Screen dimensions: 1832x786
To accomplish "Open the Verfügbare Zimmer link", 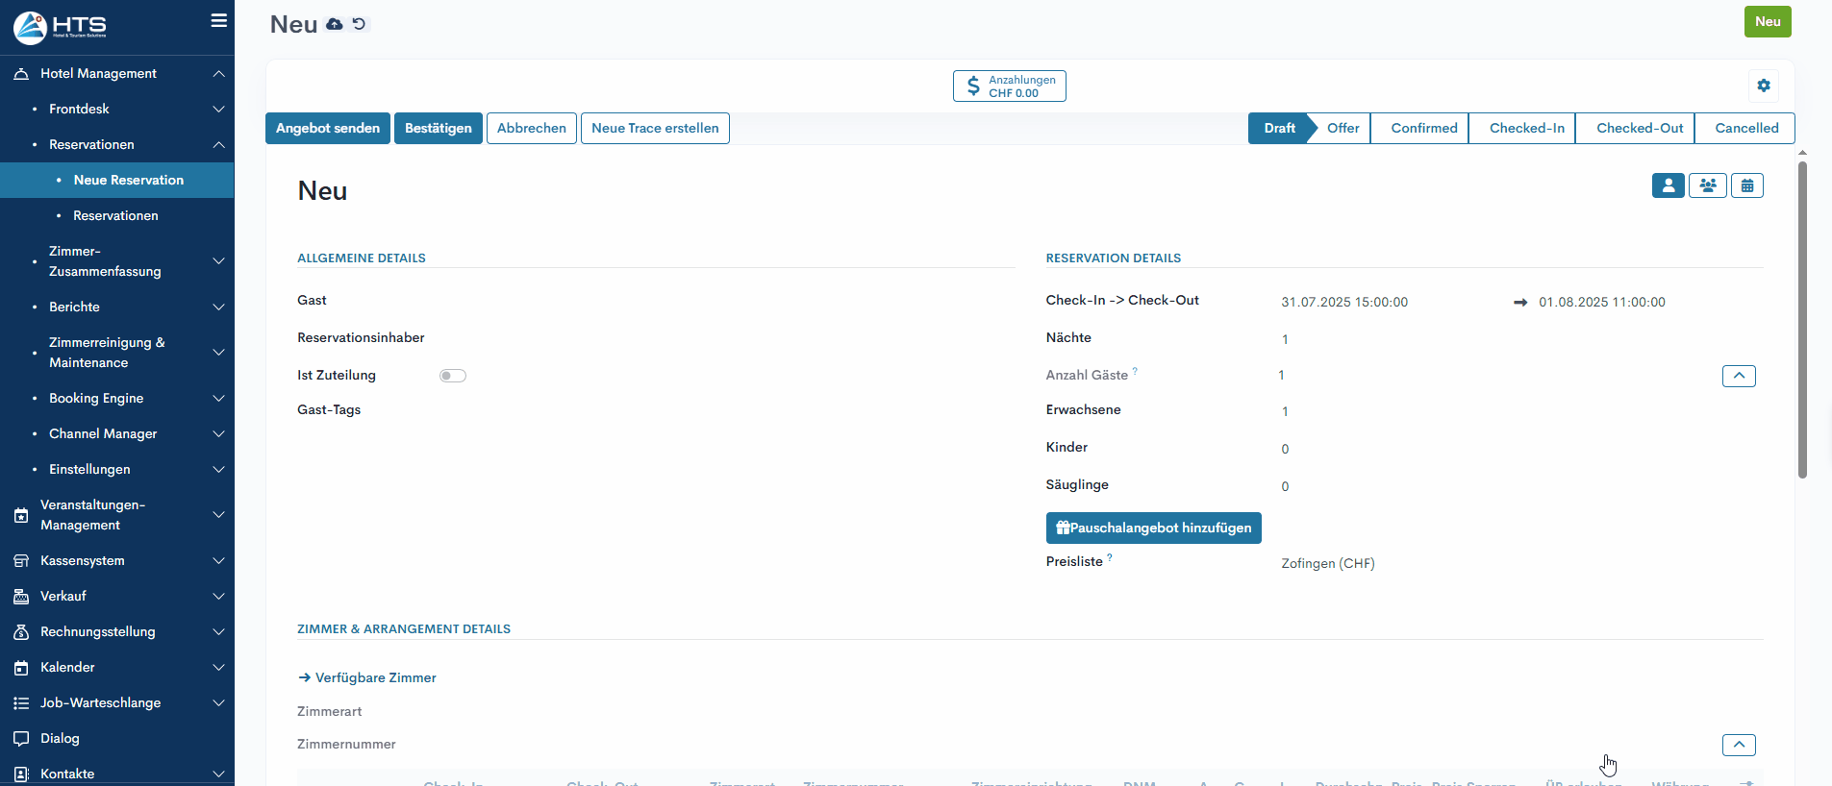I will tap(375, 678).
